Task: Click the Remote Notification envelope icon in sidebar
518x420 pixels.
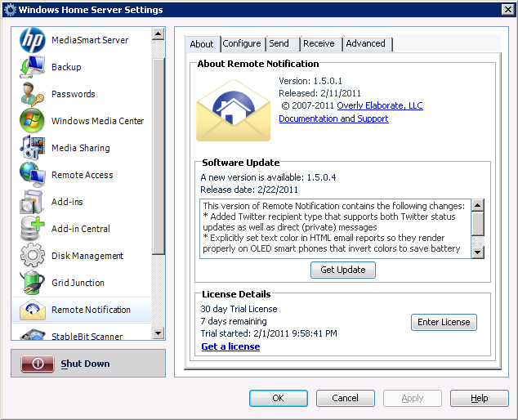Action: coord(33,310)
